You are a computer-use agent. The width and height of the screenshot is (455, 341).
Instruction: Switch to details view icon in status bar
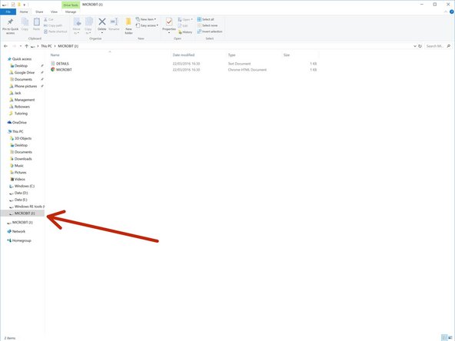point(444,338)
